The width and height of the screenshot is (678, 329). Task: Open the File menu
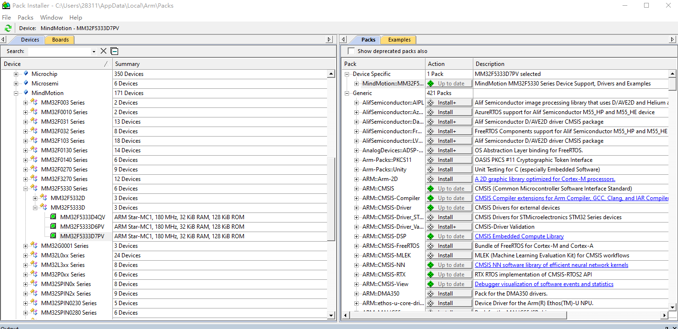tap(6, 17)
